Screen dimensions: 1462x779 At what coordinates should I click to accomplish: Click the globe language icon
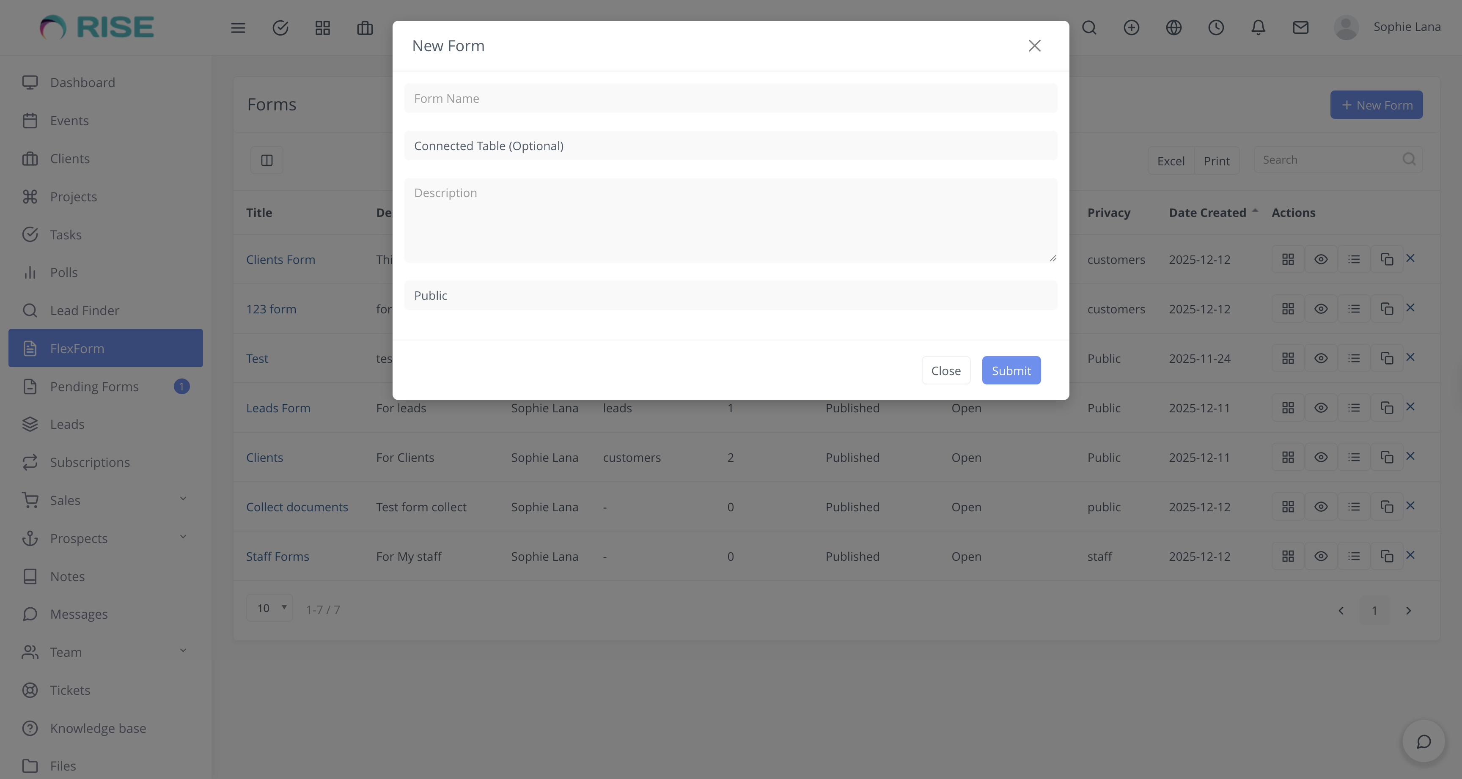1173,27
